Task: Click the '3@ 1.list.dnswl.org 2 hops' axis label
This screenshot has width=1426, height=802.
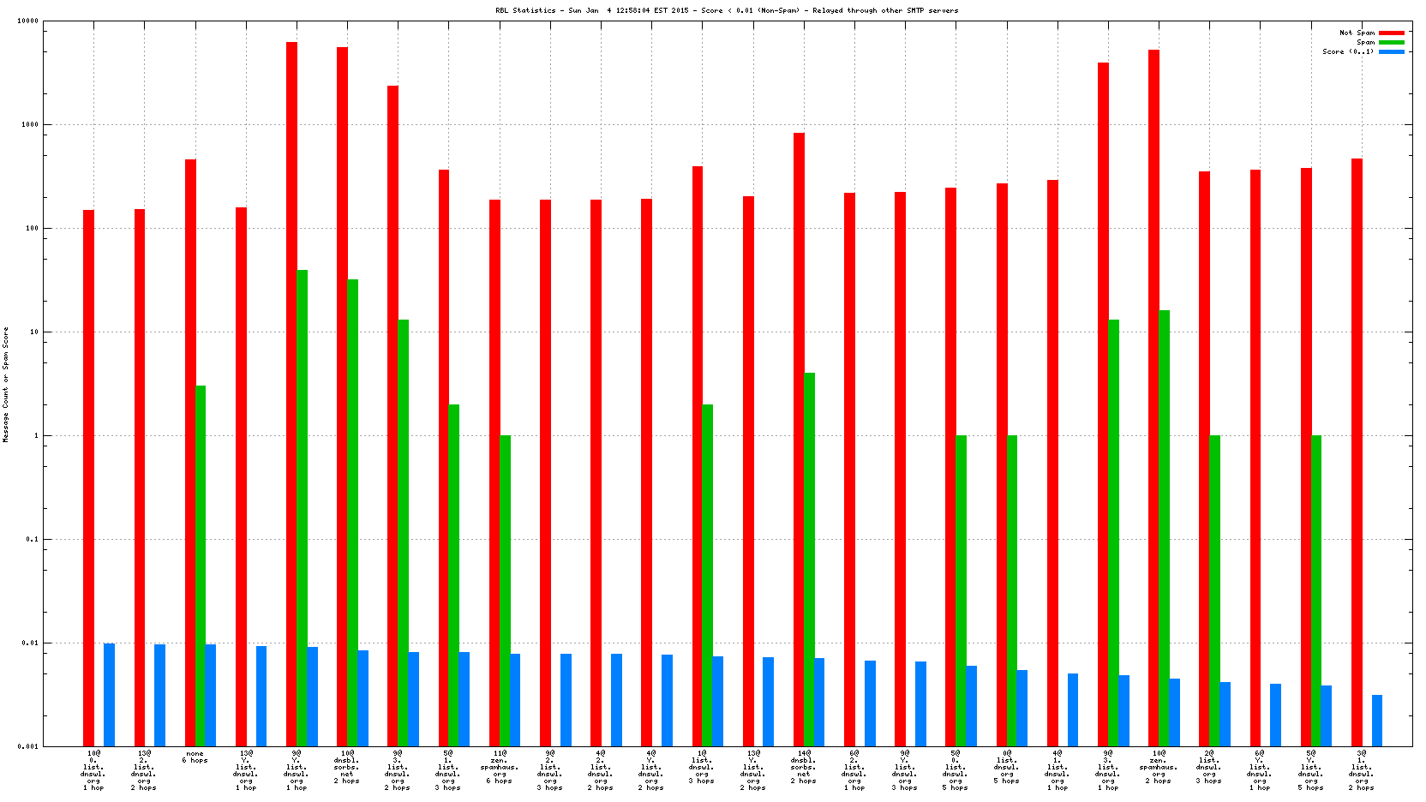Action: 1361,770
